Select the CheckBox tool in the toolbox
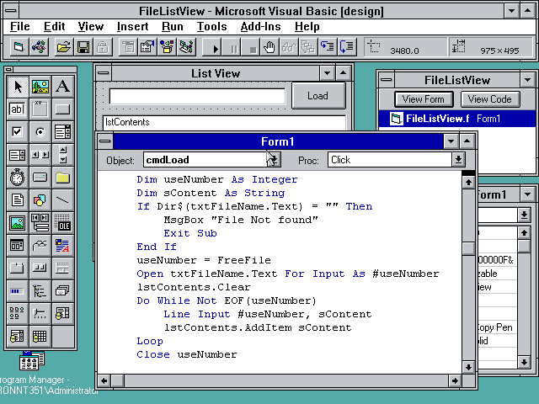 (x=18, y=132)
